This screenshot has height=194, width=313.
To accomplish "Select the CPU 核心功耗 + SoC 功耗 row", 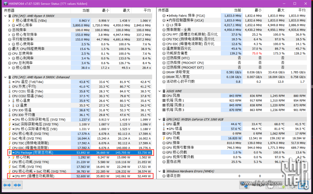I will click(80, 171).
